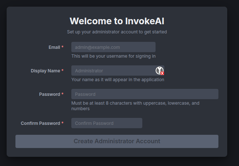Viewport: 239px width, 166px height.
Task: Click the 'Your name as it will appear' hint
Action: 118,80
